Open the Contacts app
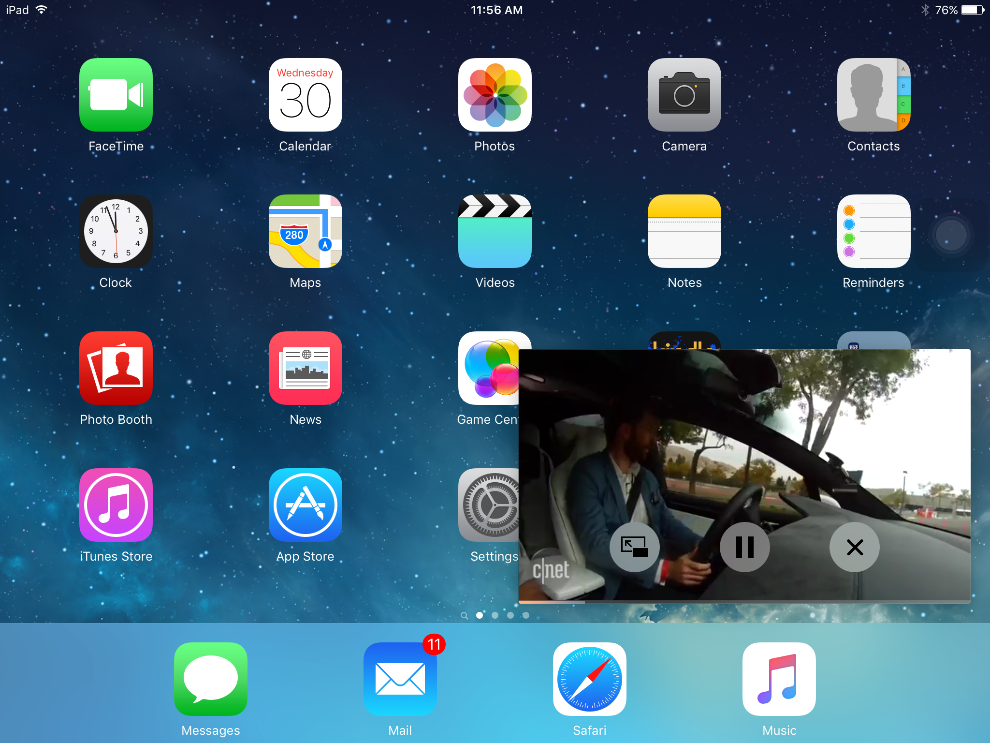 (874, 95)
